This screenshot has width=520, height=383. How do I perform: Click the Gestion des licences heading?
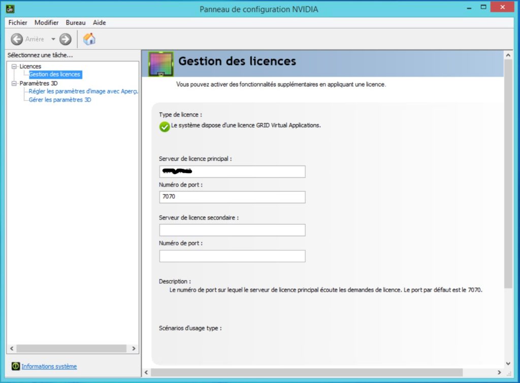(237, 61)
